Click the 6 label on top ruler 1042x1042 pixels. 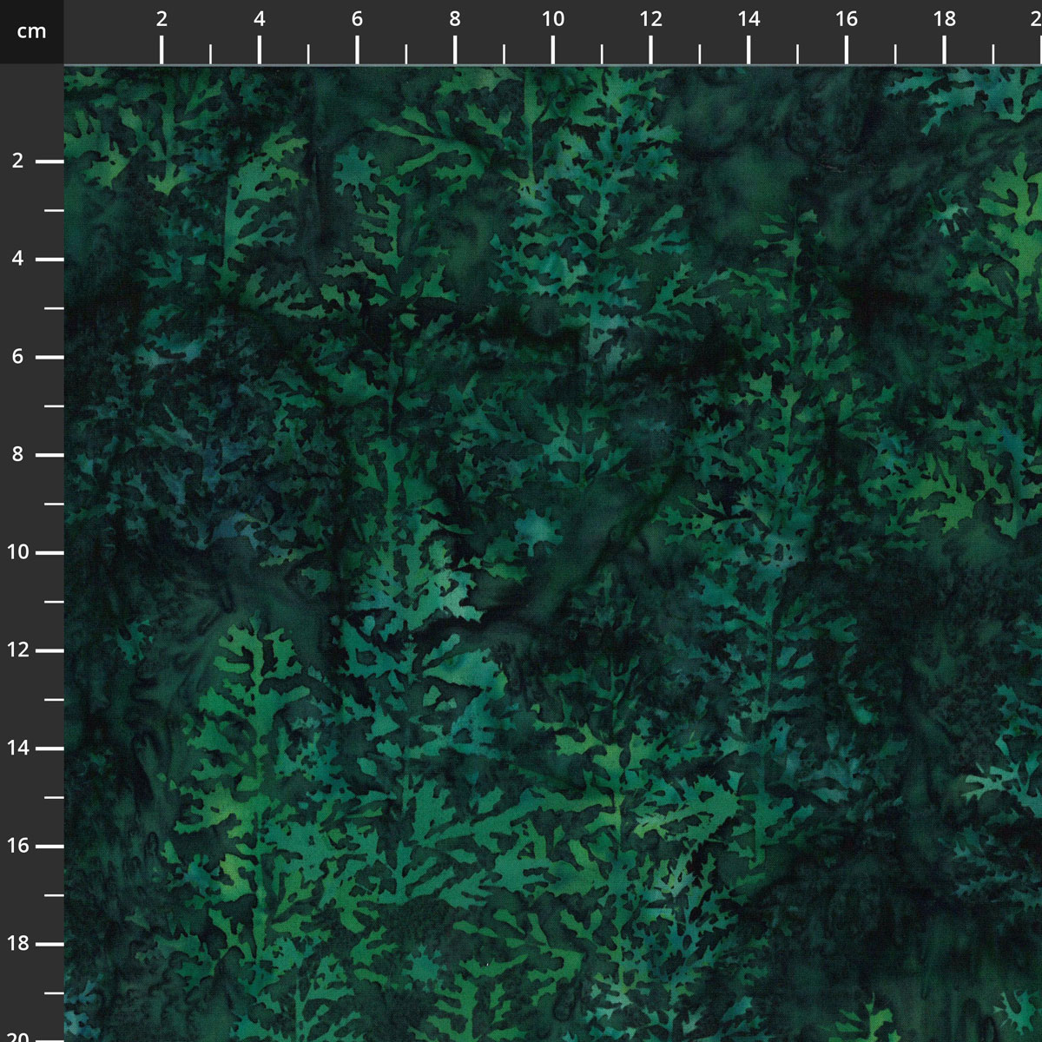[x=357, y=19]
